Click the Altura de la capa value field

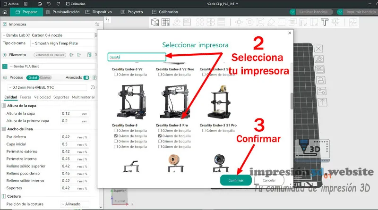coord(75,113)
